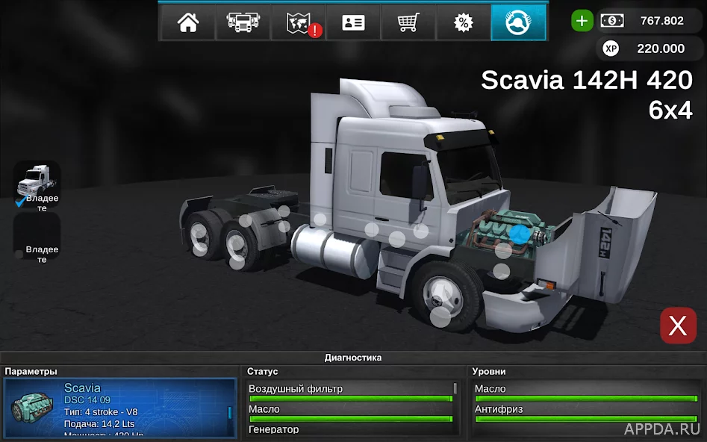This screenshot has width=707, height=442.
Task: Click the Scavia engine thumbnail in Параметры
Action: point(32,407)
